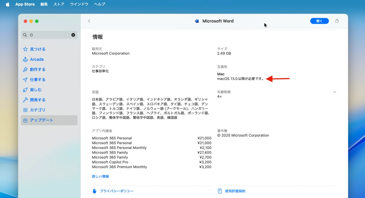Click 開く to launch Microsoft Word
This screenshot has height=198, width=365.
coord(319,21)
